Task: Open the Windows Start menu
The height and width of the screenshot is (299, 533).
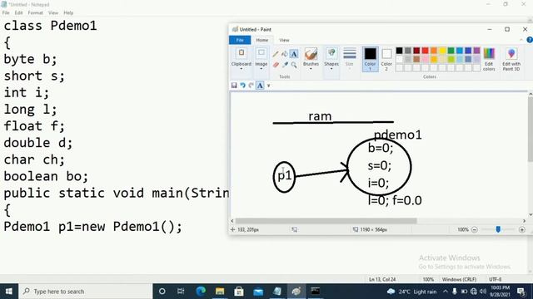Action: (x=9, y=292)
